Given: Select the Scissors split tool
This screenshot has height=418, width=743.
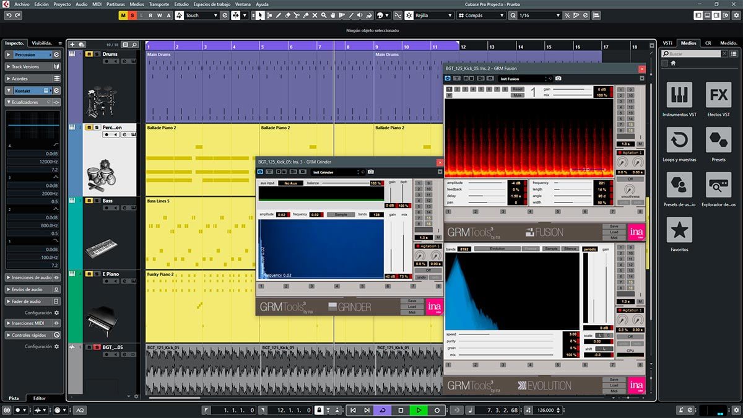Looking at the screenshot, I should click(297, 15).
